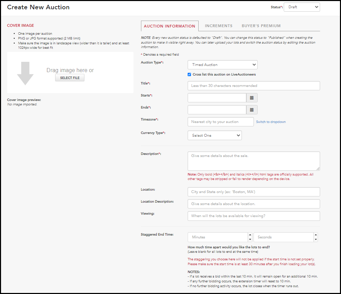
Task: Open the Currency Type Select One dropdown
Action: [x=215, y=135]
